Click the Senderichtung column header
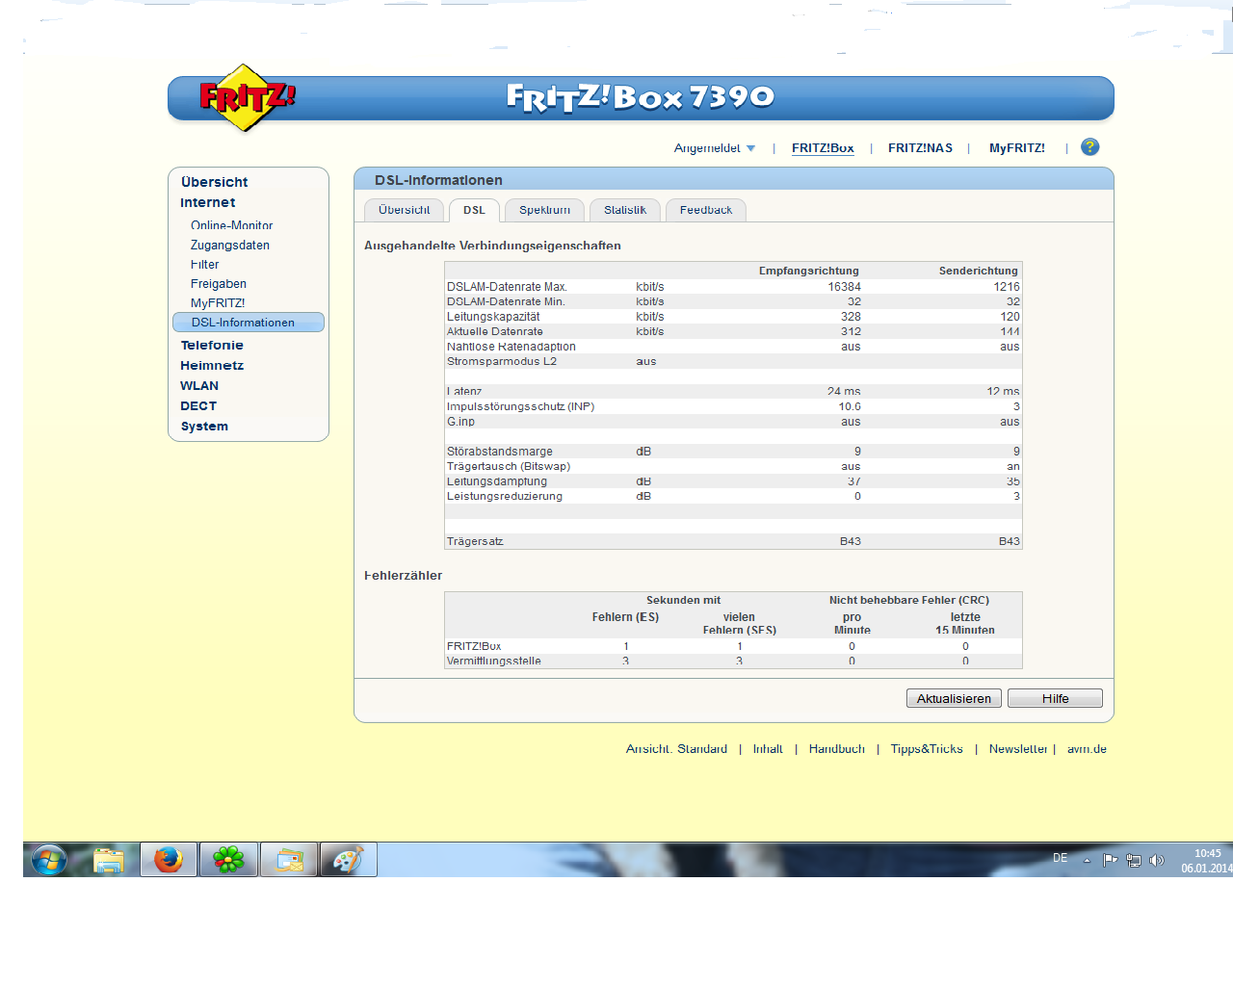Image resolution: width=1233 pixels, height=986 pixels. pos(978,271)
